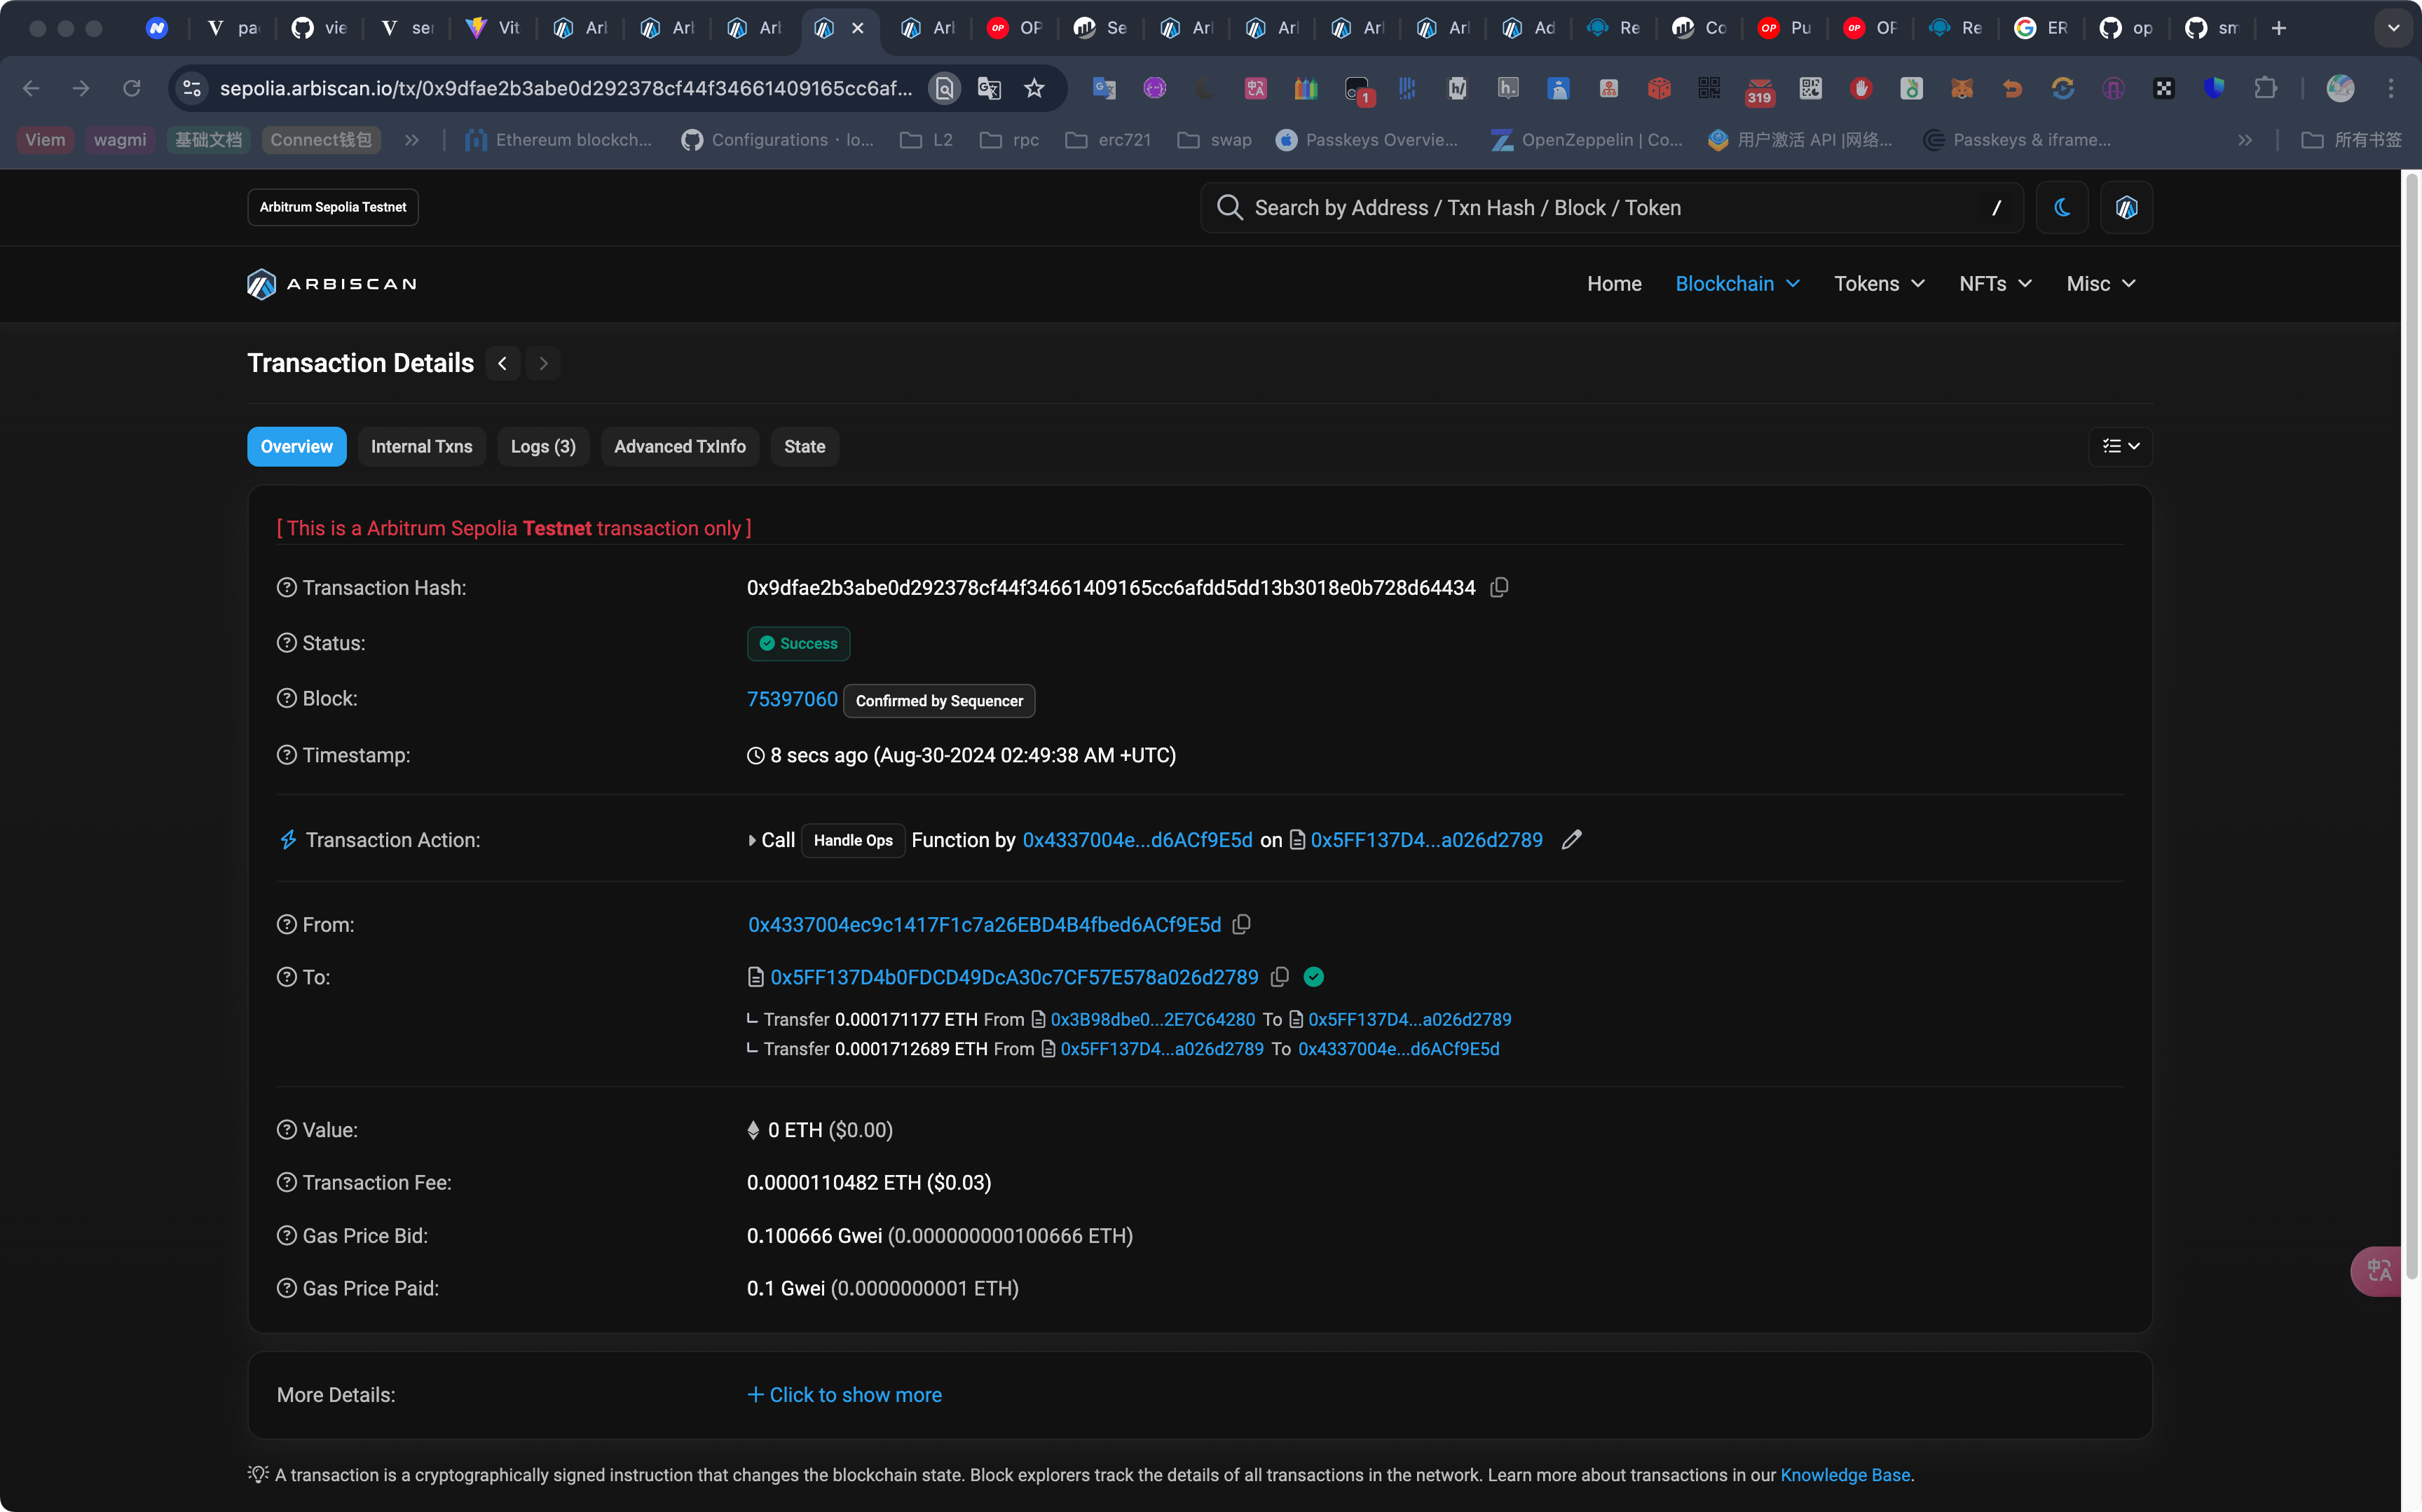2422x1512 pixels.
Task: Open the Arbitrum network selector icon
Action: (2126, 207)
